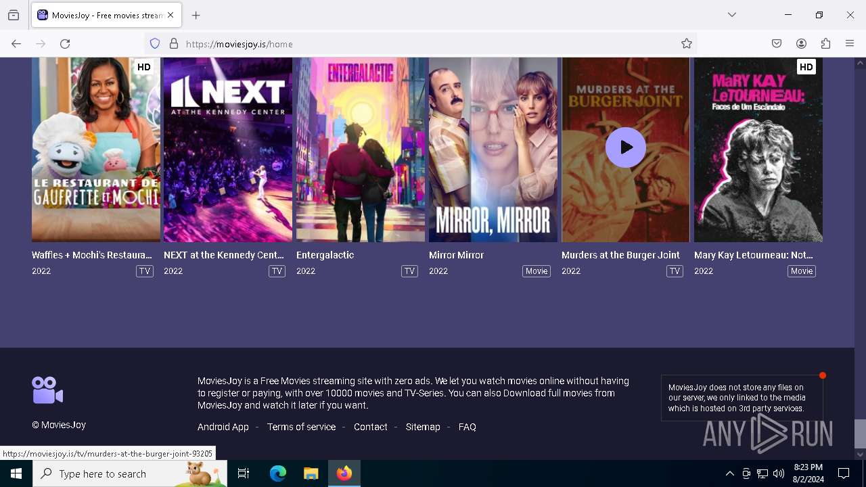This screenshot has height=487, width=866.
Task: Click the TV badge under Entergalactic
Action: (x=409, y=271)
